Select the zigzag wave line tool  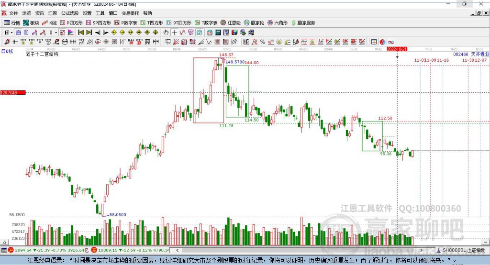pos(209,42)
